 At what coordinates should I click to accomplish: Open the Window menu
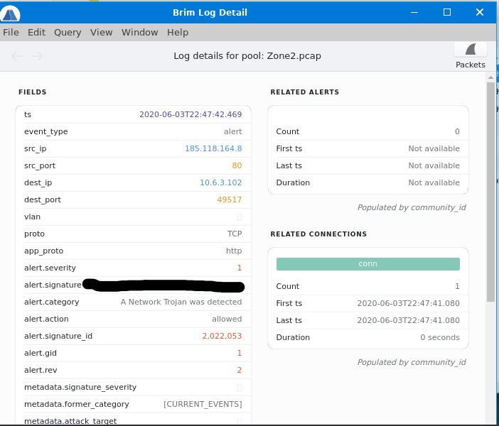tap(140, 33)
